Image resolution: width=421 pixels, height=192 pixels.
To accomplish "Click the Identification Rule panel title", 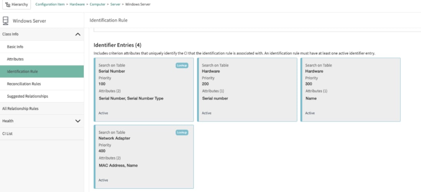I will pyautogui.click(x=108, y=21).
